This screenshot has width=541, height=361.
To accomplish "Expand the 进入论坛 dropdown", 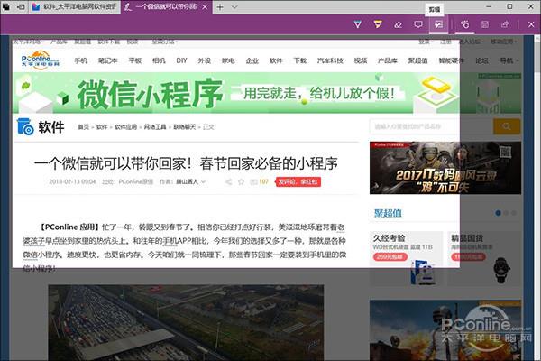I will coord(471,42).
